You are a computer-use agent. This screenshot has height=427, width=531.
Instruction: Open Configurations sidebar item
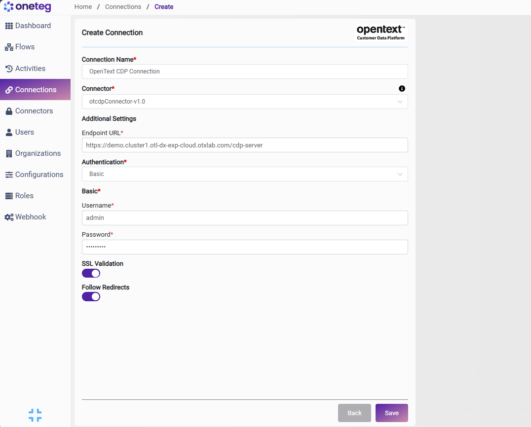click(35, 175)
